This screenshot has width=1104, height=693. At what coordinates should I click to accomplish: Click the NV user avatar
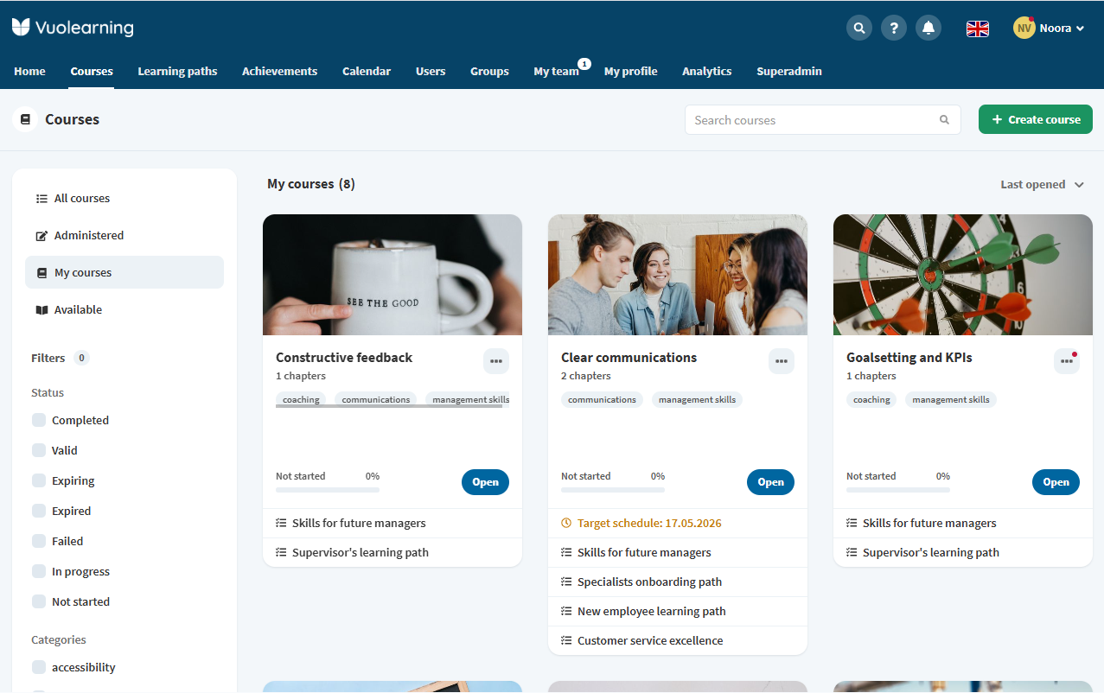point(1024,28)
